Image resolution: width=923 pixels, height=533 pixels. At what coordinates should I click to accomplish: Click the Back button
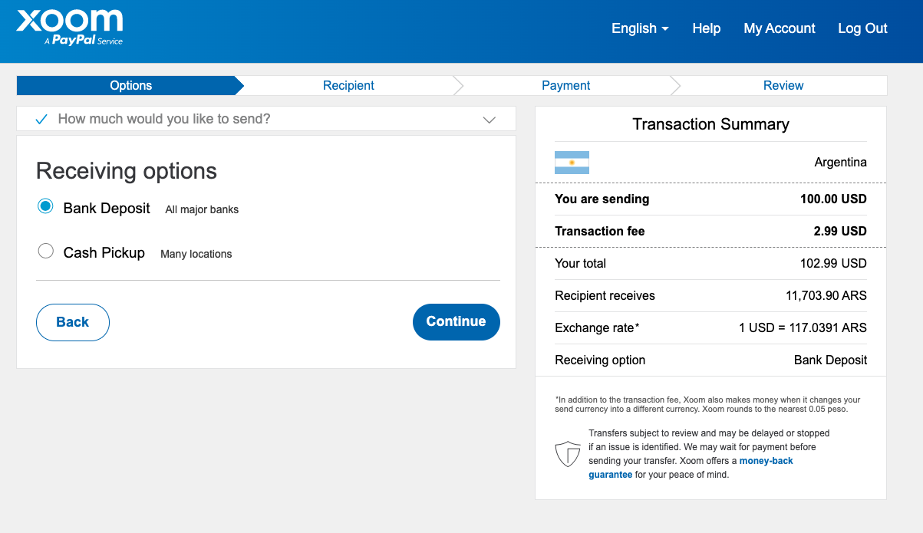click(x=73, y=322)
